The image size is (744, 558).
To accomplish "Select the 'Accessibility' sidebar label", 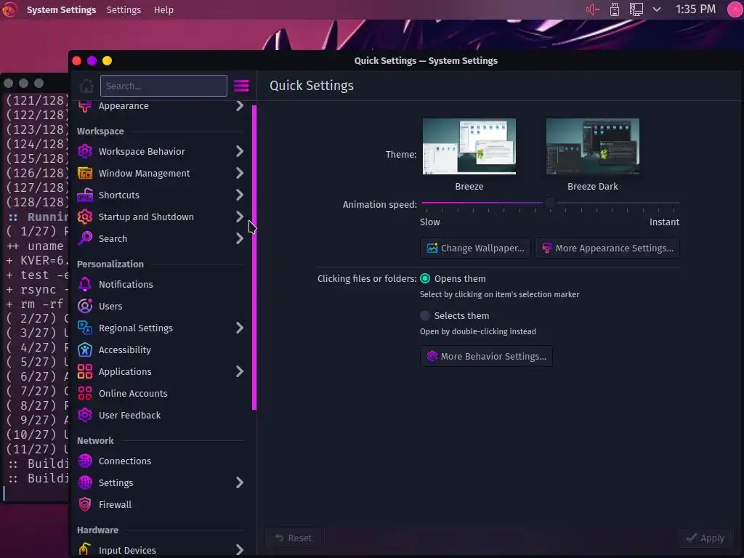I will [x=125, y=349].
